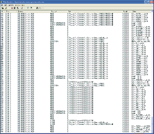This screenshot has height=134, width=154.
Task: Open the Options menu
Action: click(x=17, y=5)
